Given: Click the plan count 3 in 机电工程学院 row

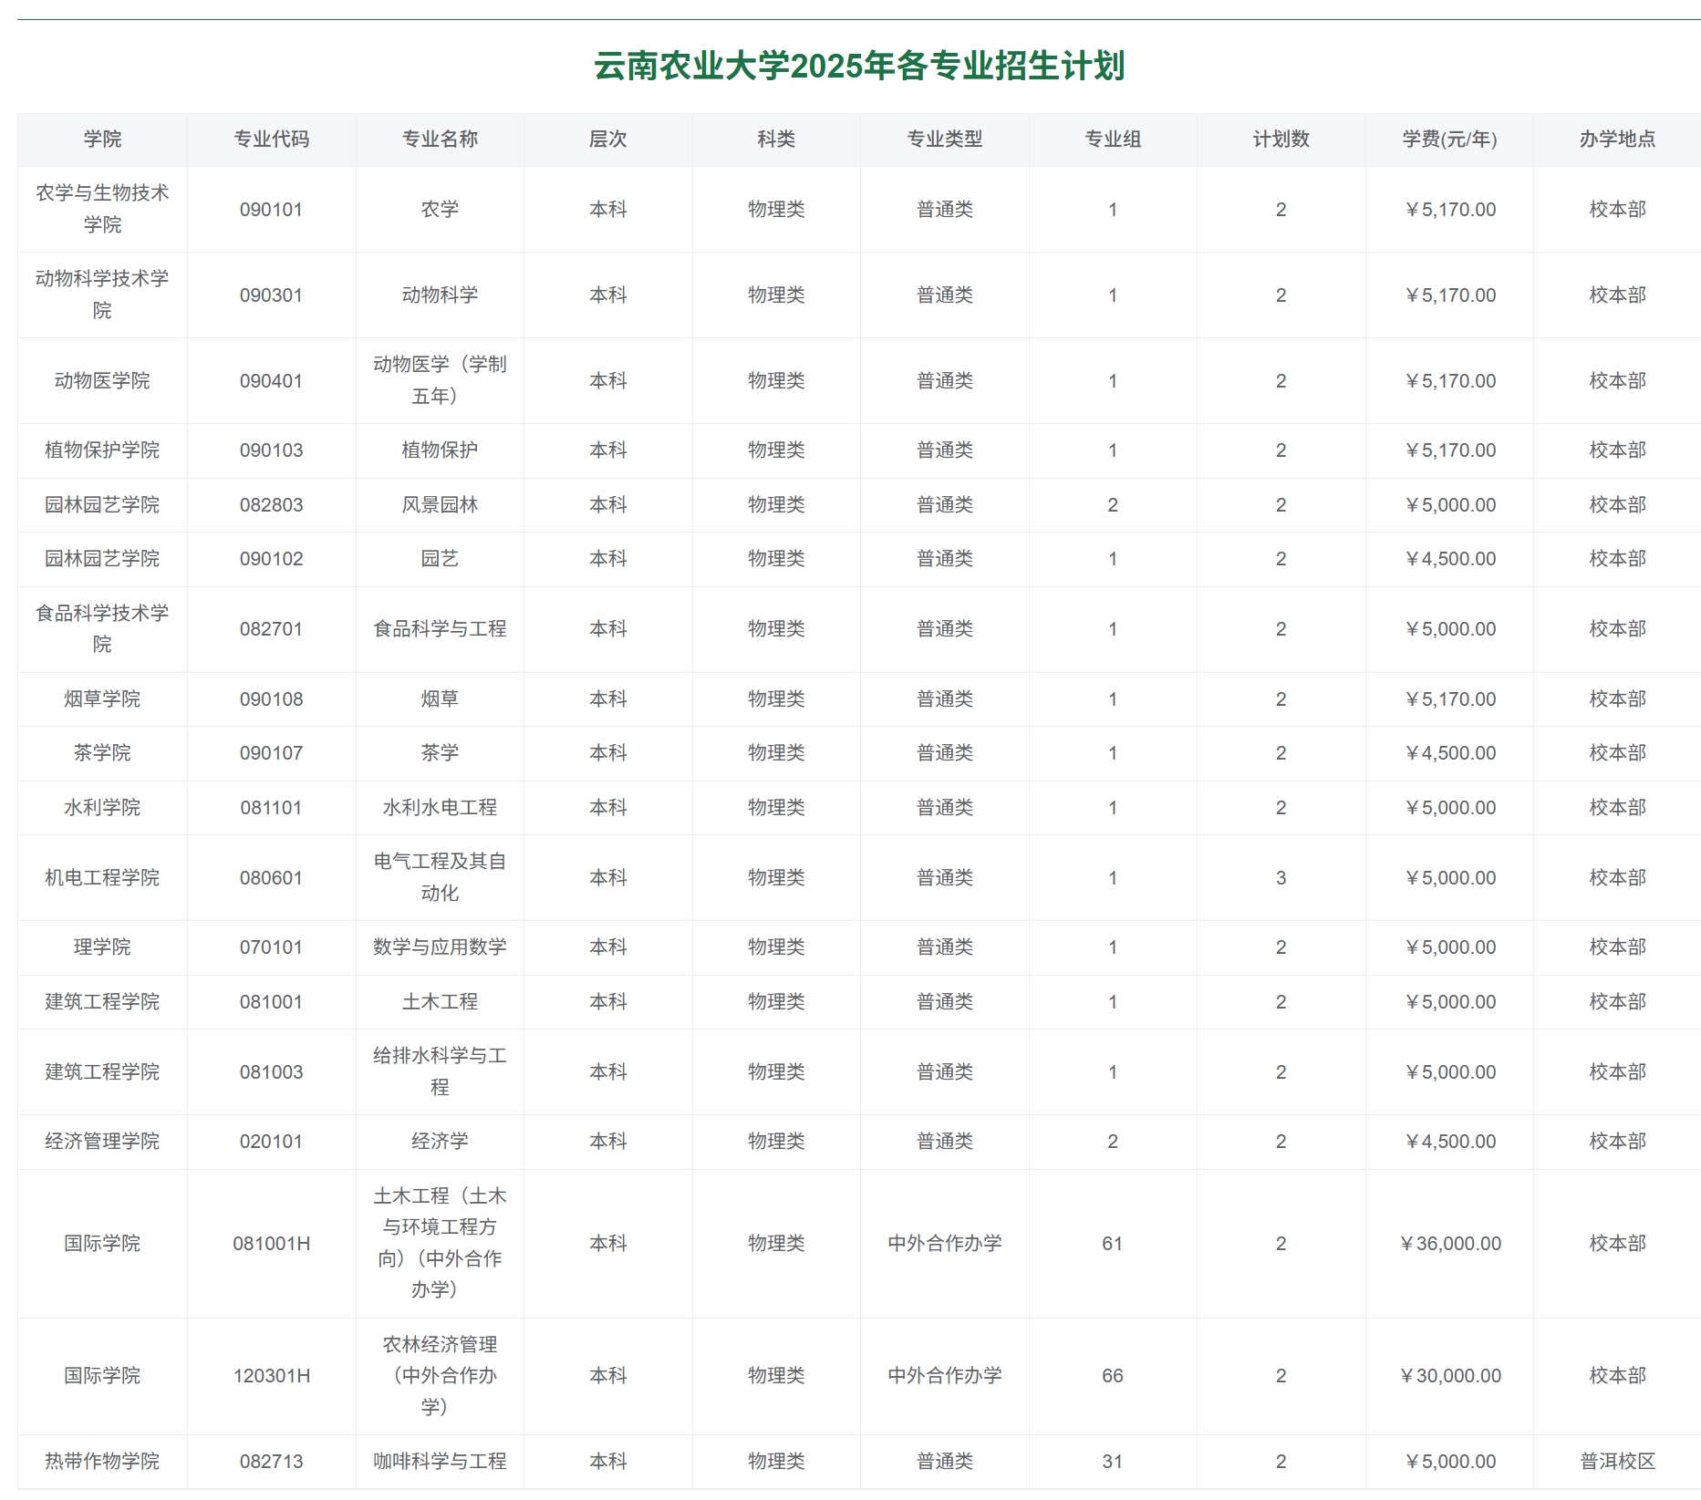Looking at the screenshot, I should pyautogui.click(x=1281, y=878).
